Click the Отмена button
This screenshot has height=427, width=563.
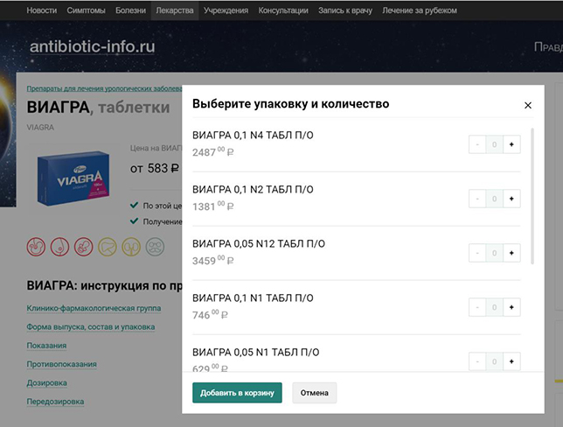coord(314,393)
